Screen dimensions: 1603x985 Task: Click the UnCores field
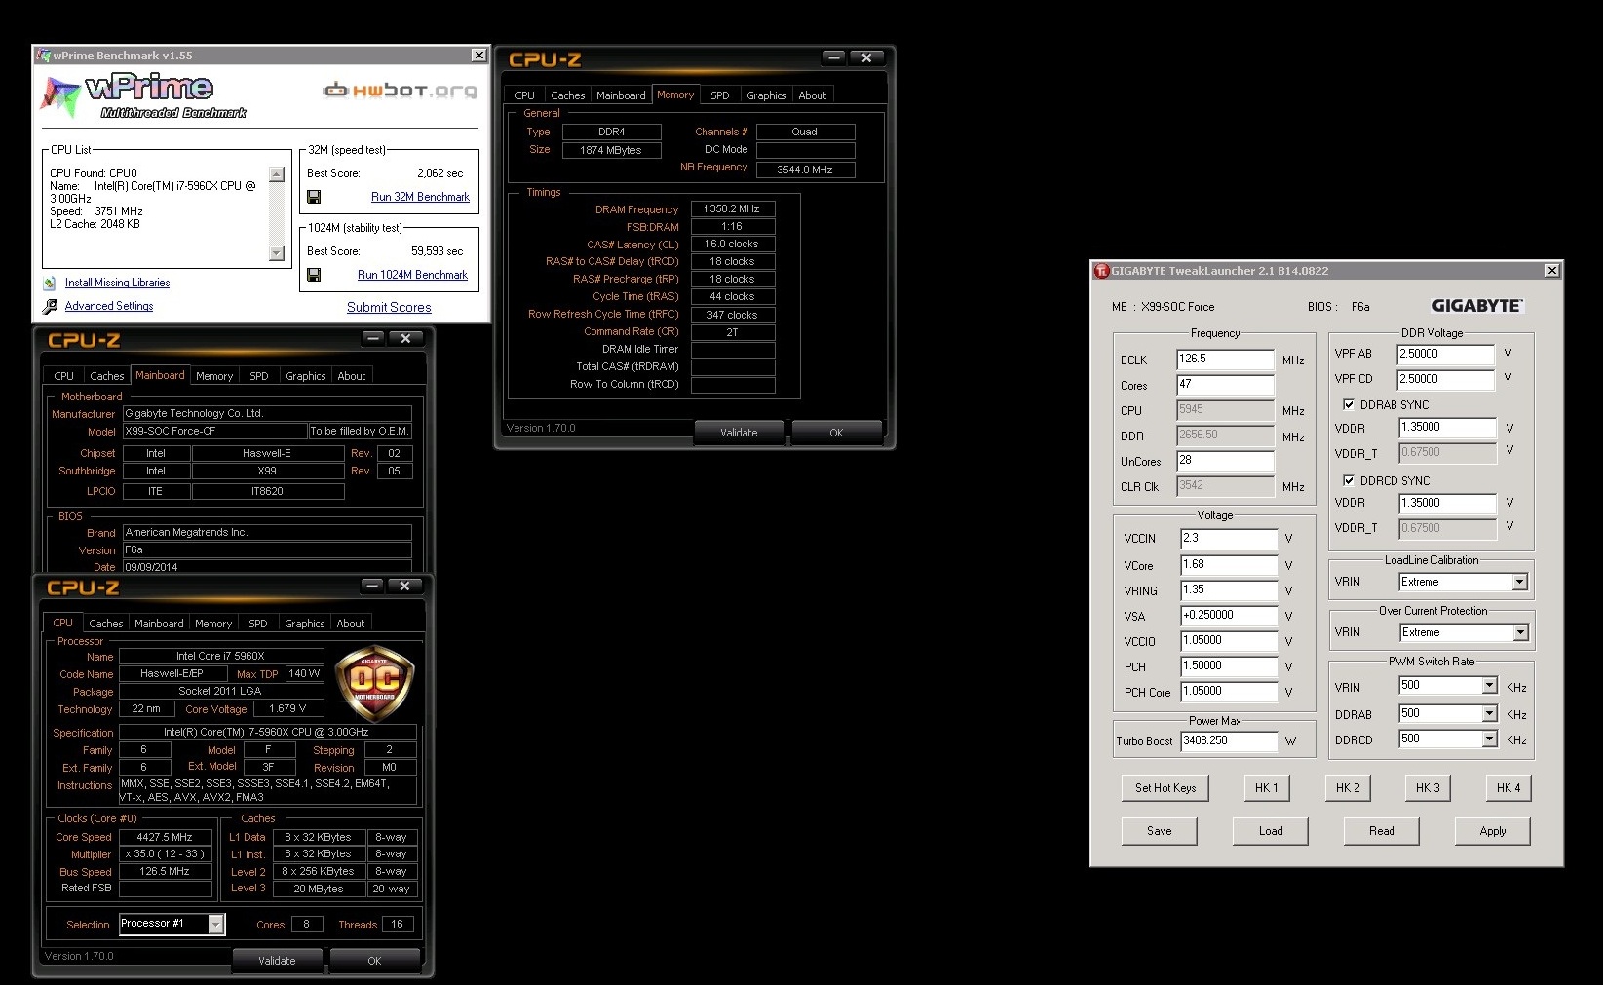pyautogui.click(x=1226, y=461)
